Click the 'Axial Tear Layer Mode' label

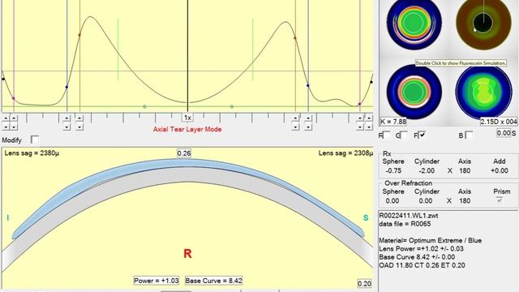point(187,130)
